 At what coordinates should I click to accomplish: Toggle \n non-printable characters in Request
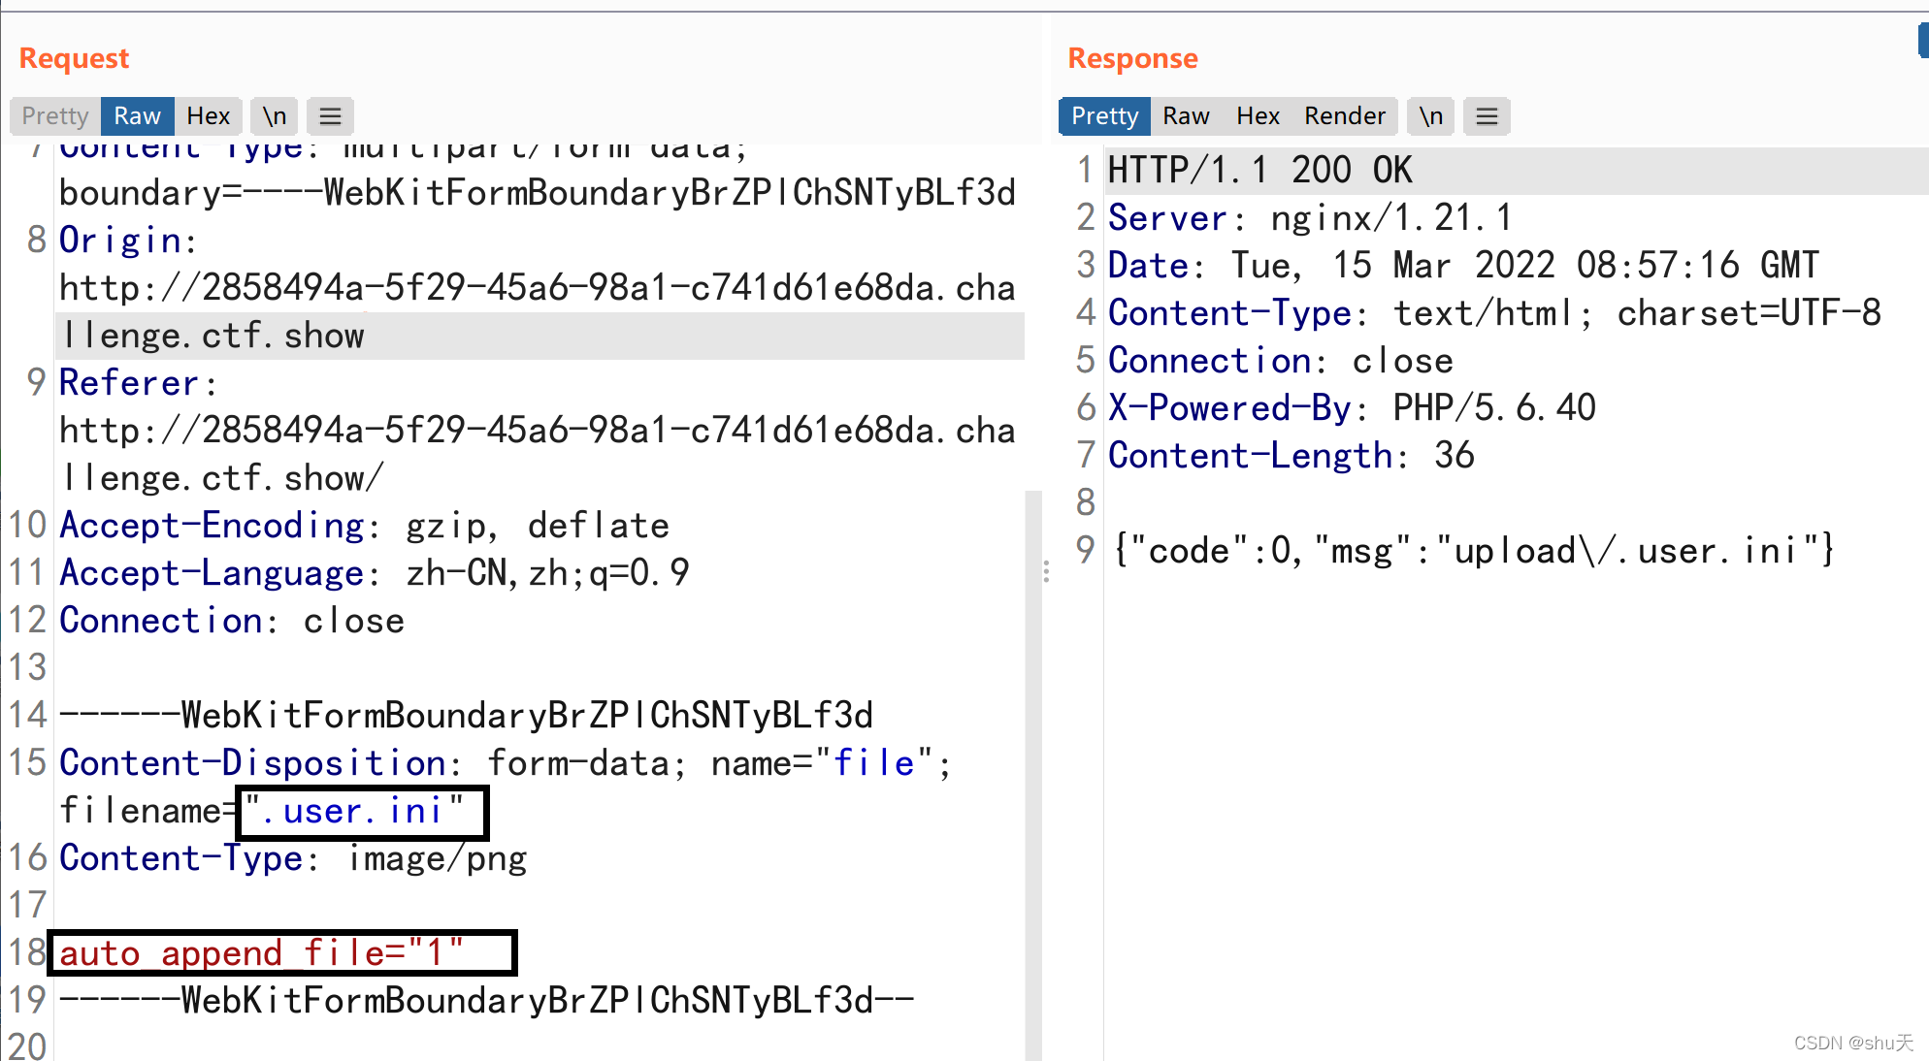pos(275,116)
